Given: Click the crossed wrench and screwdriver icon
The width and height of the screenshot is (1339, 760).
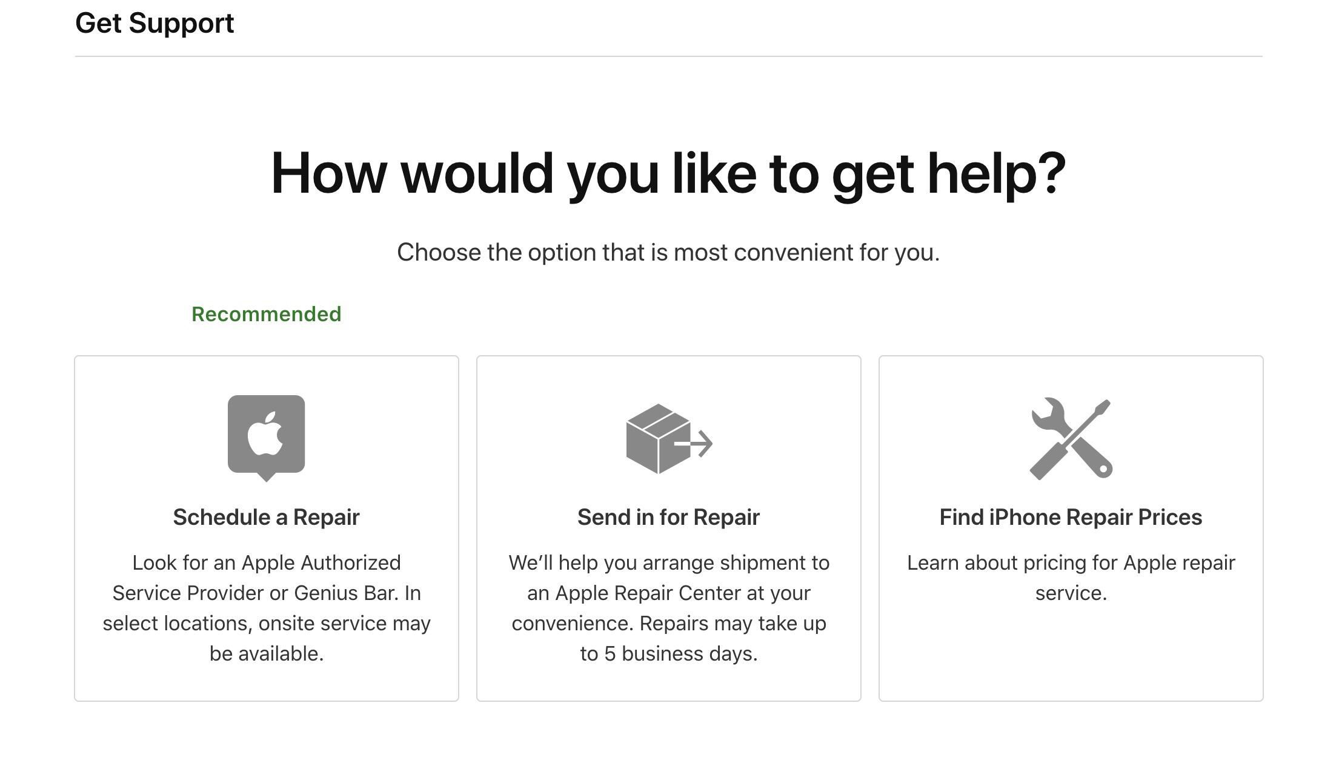Looking at the screenshot, I should pos(1071,439).
